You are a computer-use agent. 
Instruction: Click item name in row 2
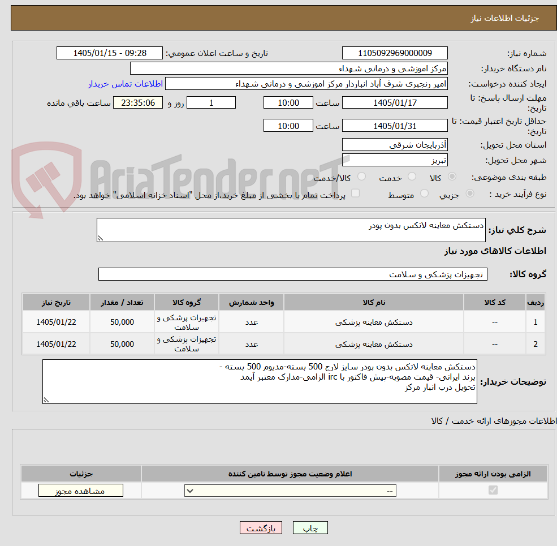374,344
